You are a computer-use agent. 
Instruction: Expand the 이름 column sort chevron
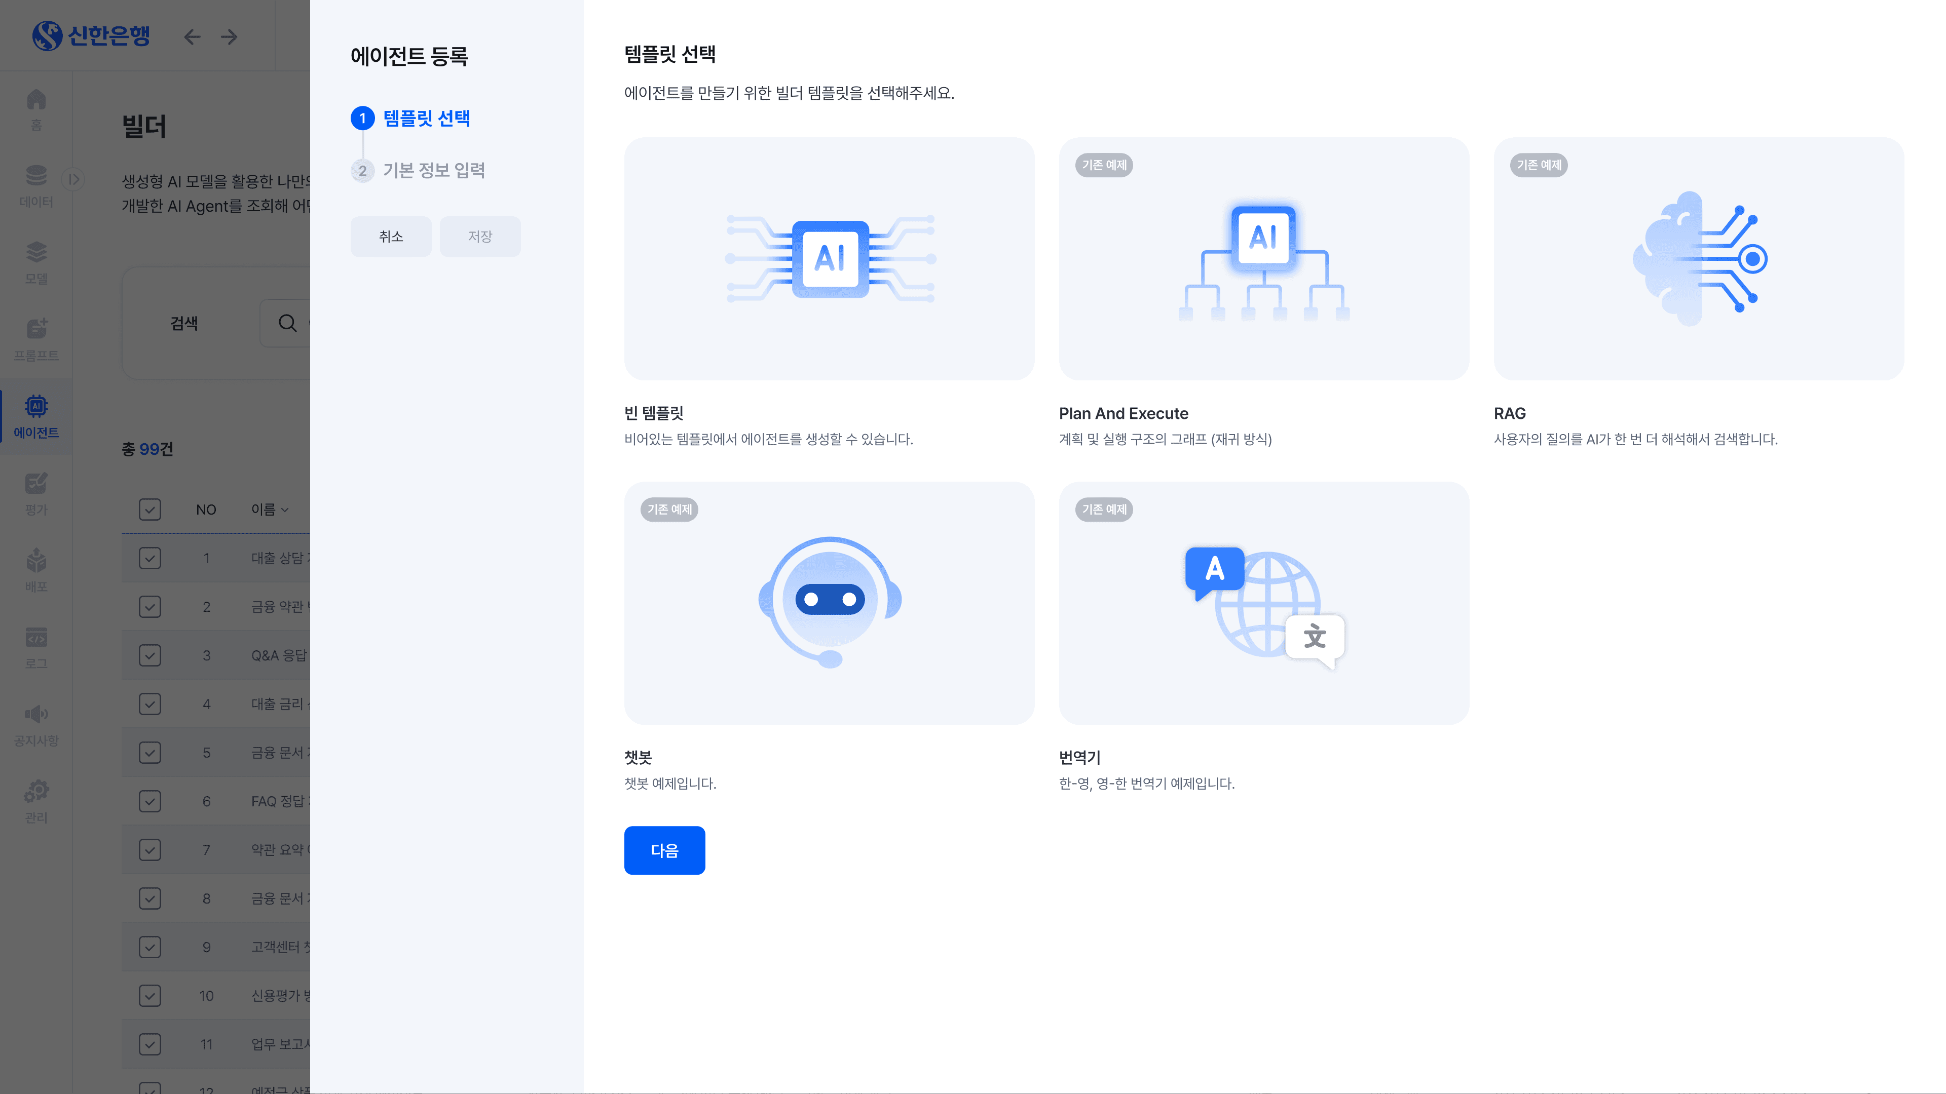[285, 511]
